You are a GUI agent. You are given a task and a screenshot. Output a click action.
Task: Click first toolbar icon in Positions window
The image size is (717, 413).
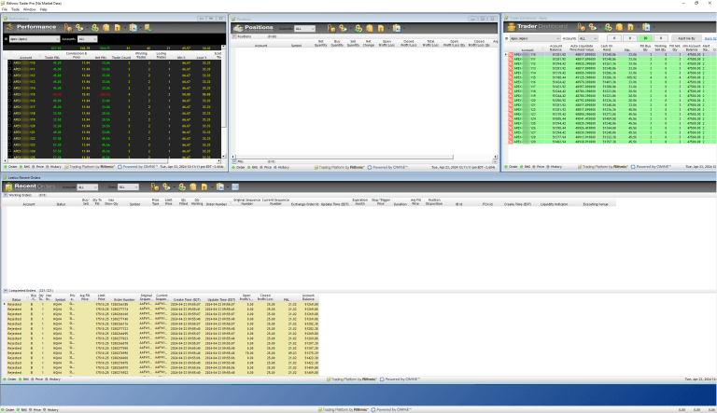(x=330, y=28)
